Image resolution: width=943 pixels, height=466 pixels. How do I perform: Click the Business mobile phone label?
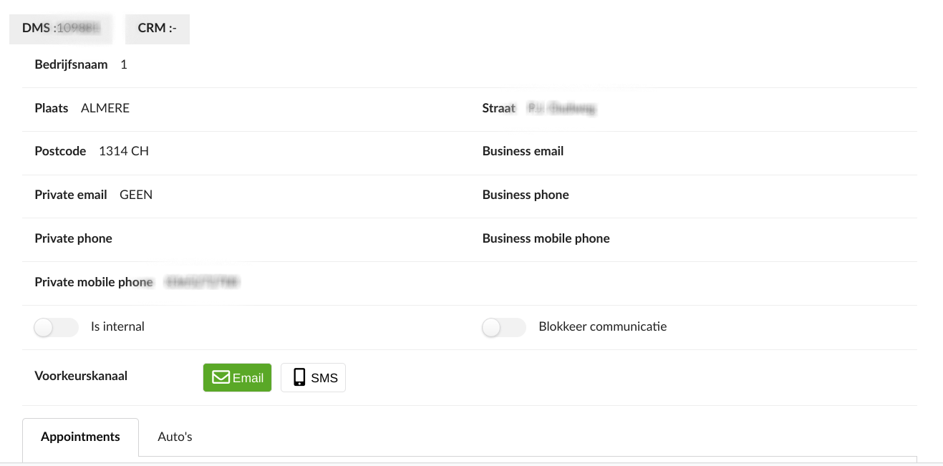pos(546,238)
